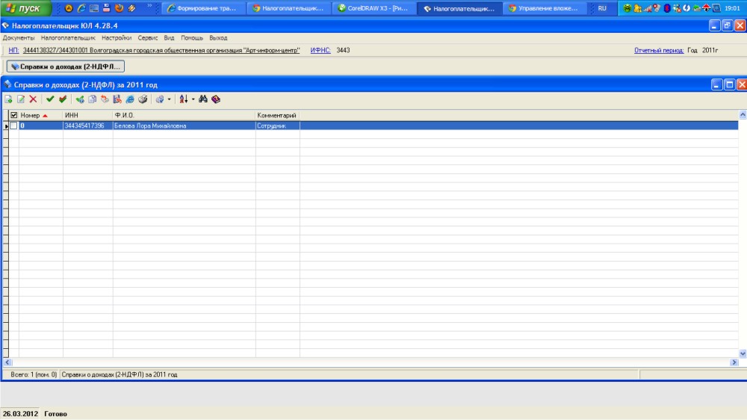The image size is (747, 420).
Task: Open the sort A-Z dropdown arrow
Action: [x=193, y=99]
